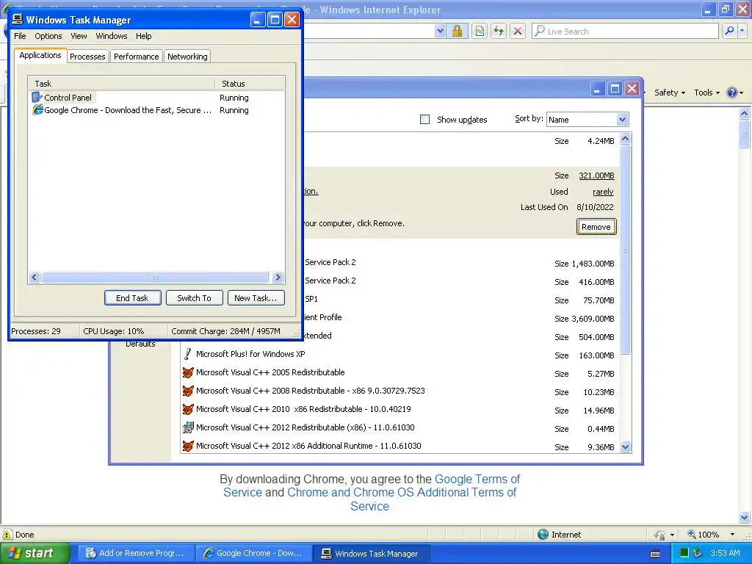The width and height of the screenshot is (752, 564).
Task: Click the Task Manager title bar icon
Action: (x=18, y=19)
